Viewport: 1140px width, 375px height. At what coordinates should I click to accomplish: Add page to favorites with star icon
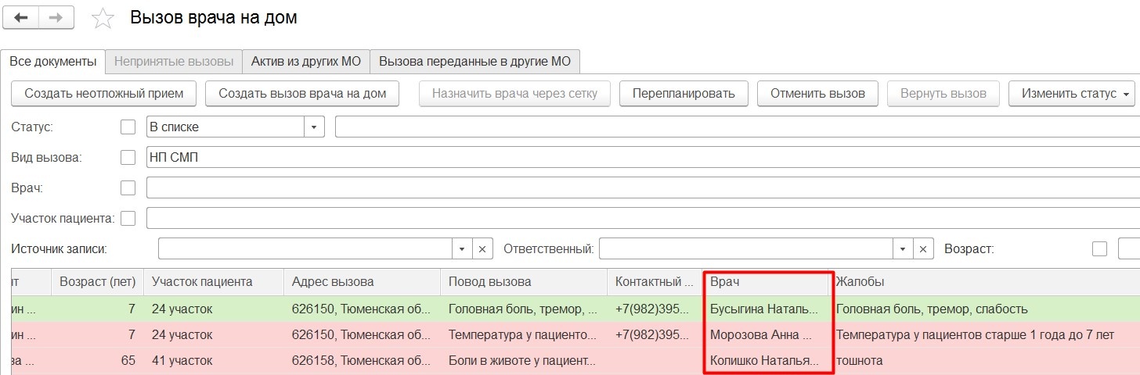click(x=103, y=19)
